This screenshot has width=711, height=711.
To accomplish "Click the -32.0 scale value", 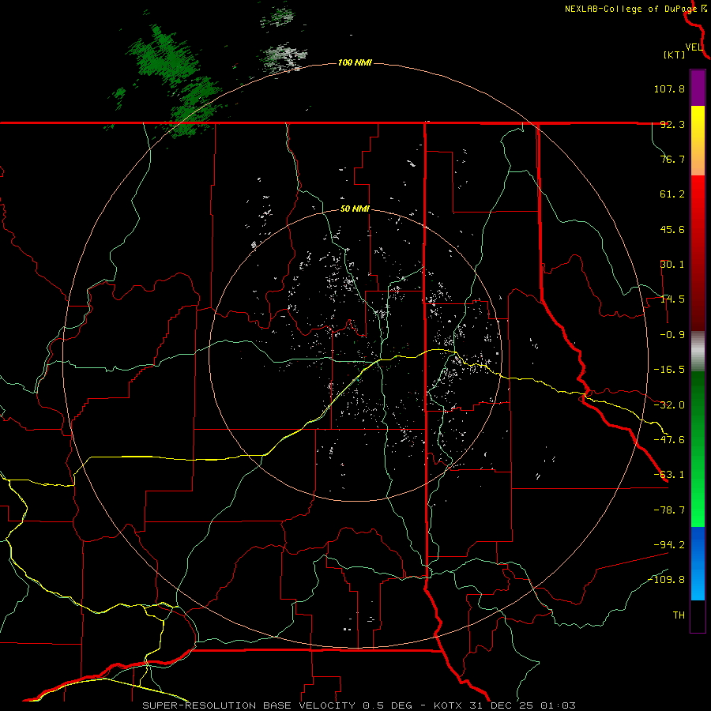I will click(669, 405).
